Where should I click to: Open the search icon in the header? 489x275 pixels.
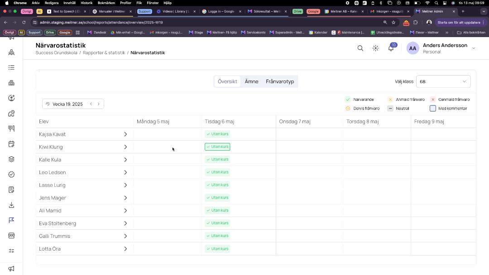[360, 48]
